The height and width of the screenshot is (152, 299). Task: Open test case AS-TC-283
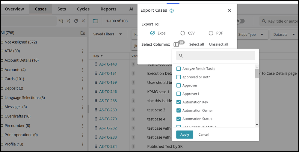(108, 137)
